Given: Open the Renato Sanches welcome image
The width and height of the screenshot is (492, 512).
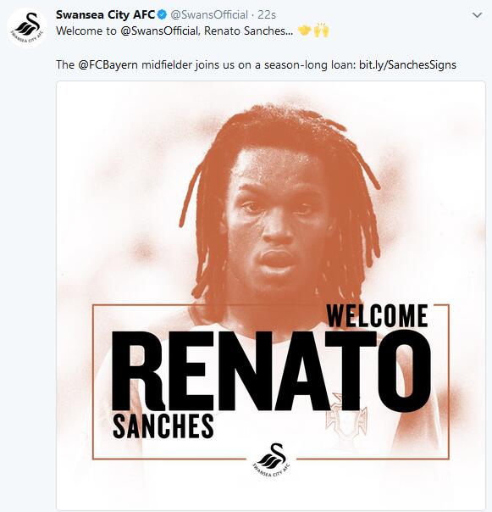Looking at the screenshot, I should coord(270,296).
